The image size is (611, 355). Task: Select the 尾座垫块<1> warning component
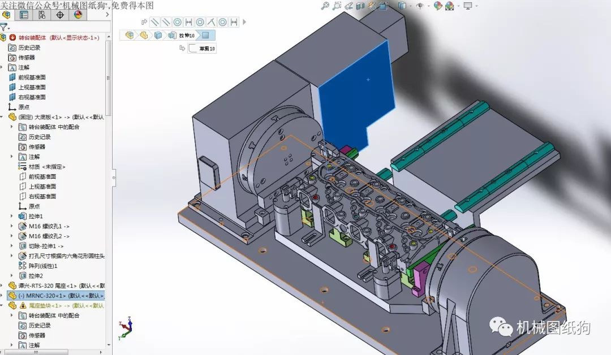click(x=62, y=306)
